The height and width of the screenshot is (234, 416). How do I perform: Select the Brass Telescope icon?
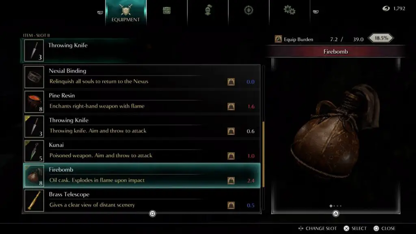click(x=34, y=201)
